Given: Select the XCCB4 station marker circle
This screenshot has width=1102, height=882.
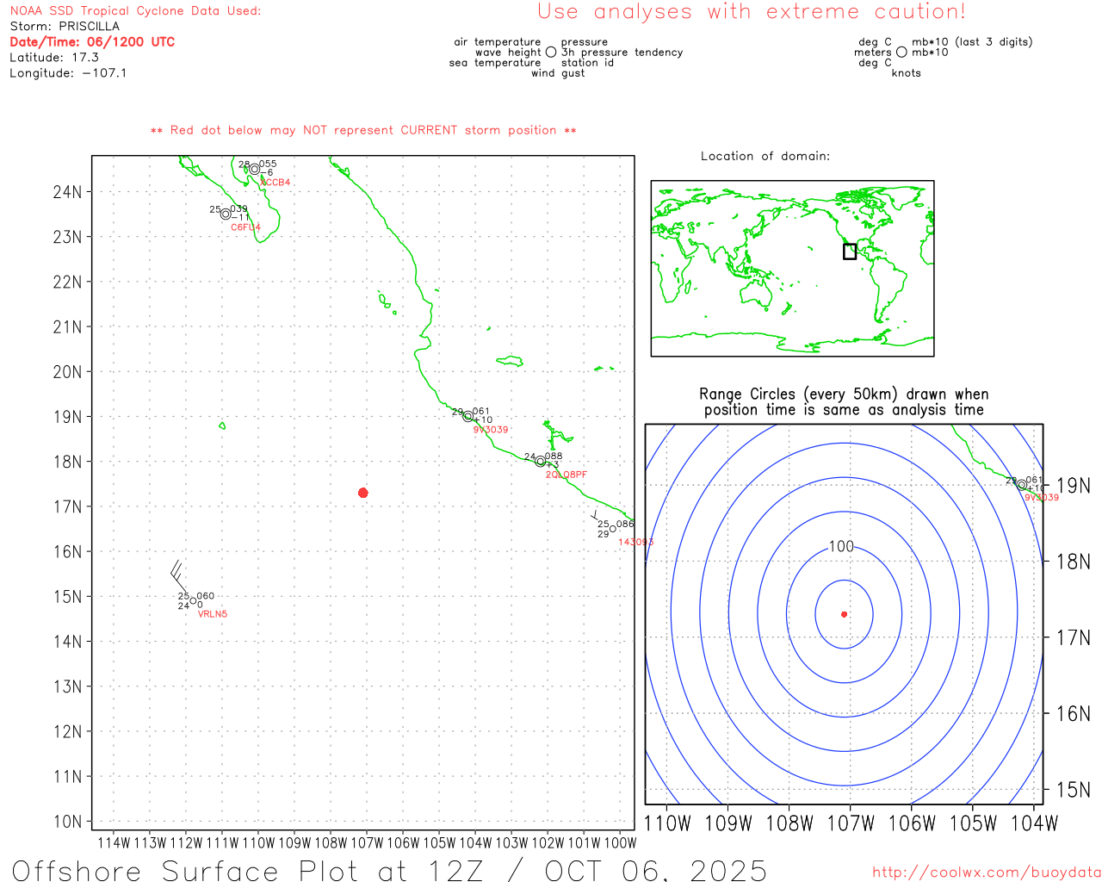Looking at the screenshot, I should (x=255, y=170).
